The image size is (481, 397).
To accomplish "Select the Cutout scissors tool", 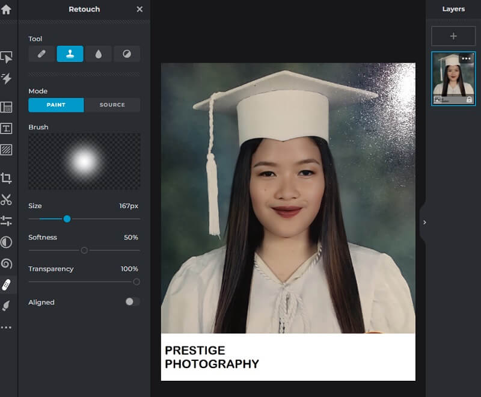I will (7, 200).
